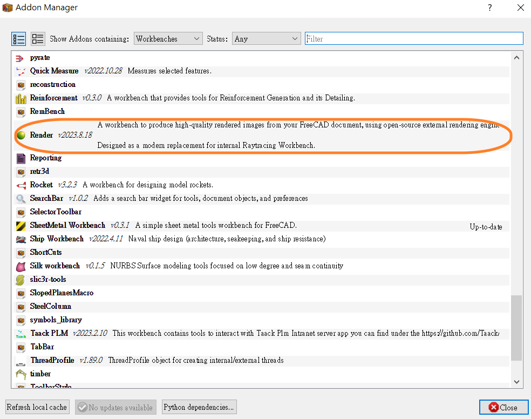Select the ShortCuts addon name
This screenshot has height=419, width=531.
(x=46, y=252)
